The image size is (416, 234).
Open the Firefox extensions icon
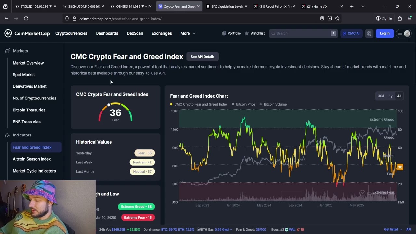point(400,19)
